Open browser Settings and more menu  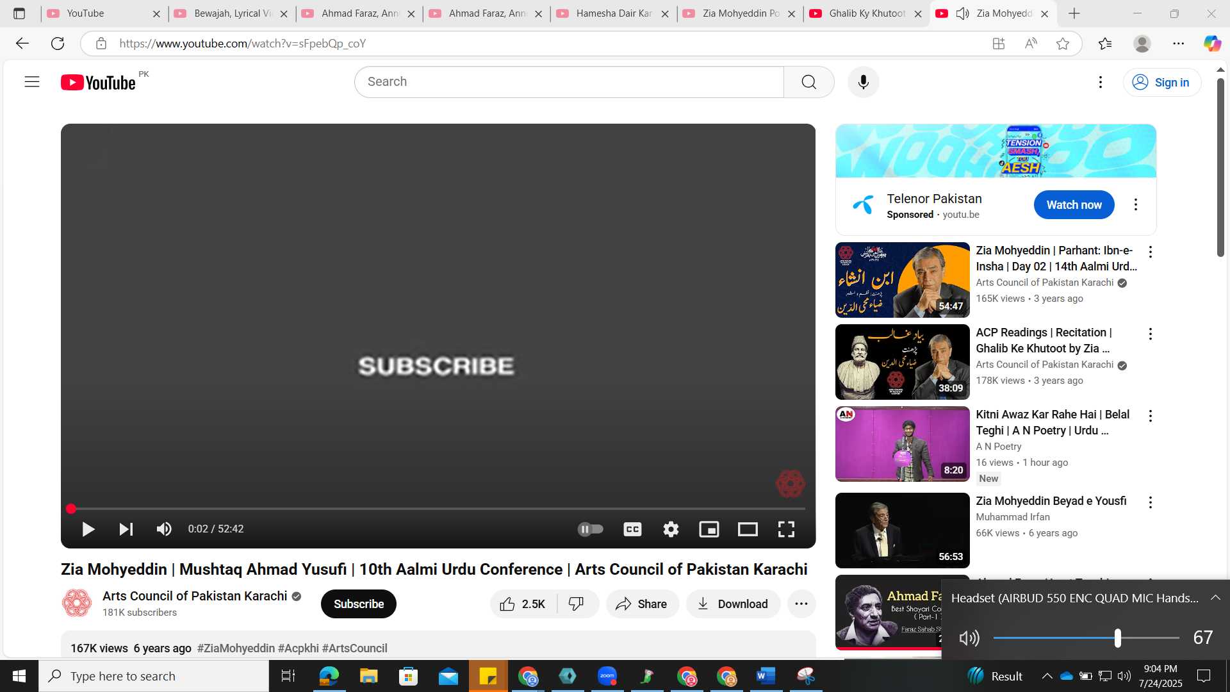pyautogui.click(x=1179, y=44)
